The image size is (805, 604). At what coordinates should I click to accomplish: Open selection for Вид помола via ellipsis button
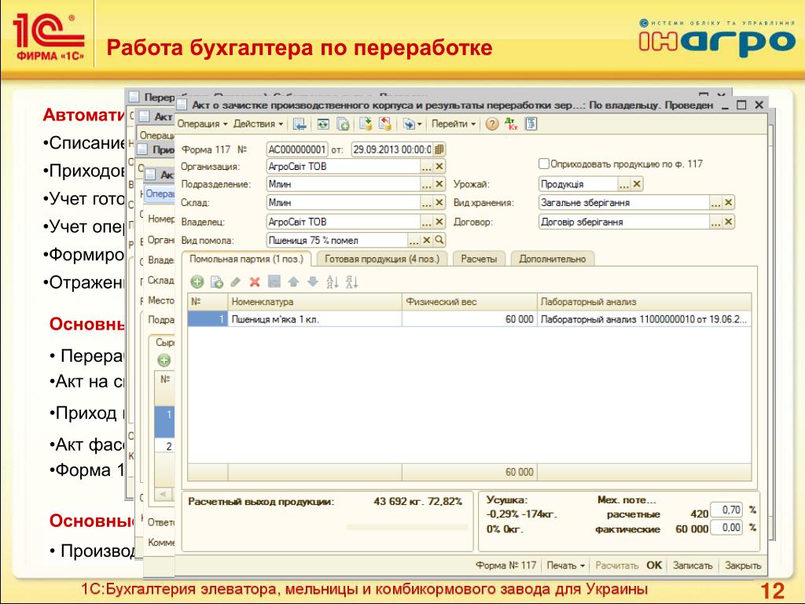pyautogui.click(x=414, y=240)
